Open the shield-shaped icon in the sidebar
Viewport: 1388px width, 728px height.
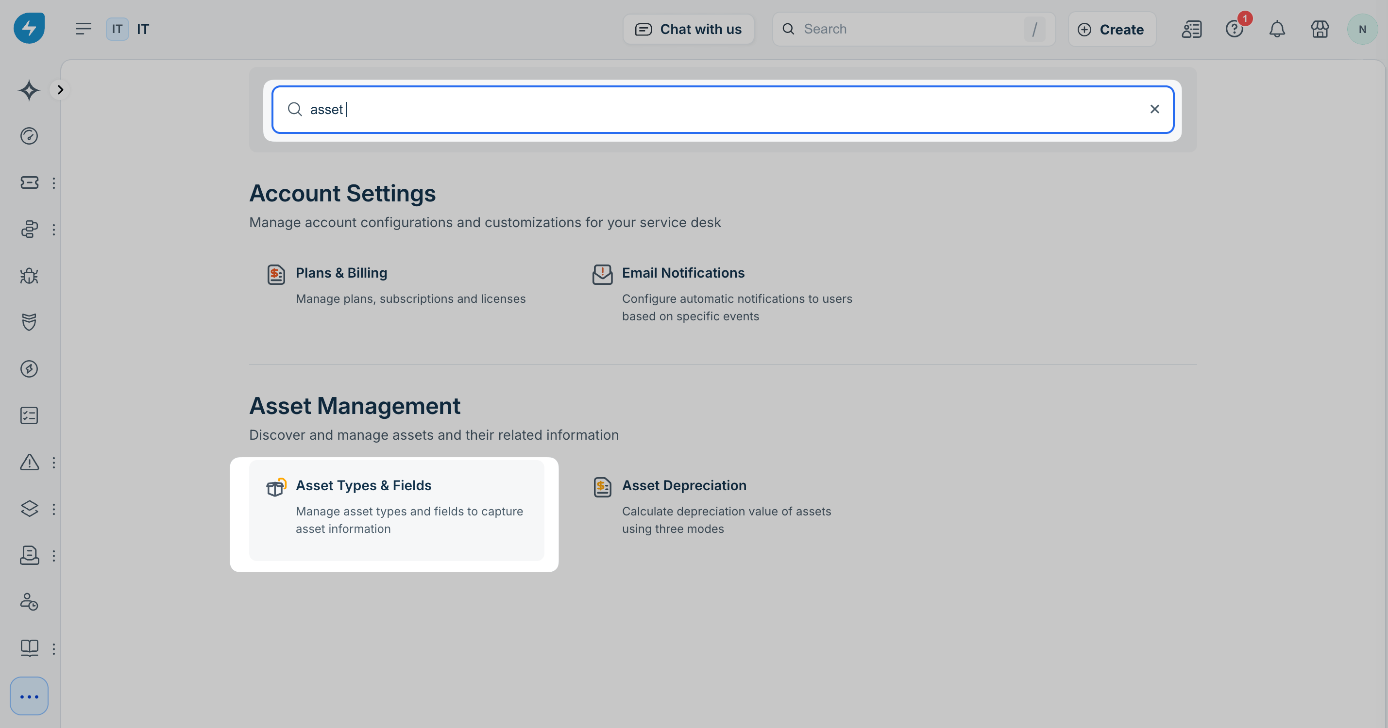[x=29, y=322]
